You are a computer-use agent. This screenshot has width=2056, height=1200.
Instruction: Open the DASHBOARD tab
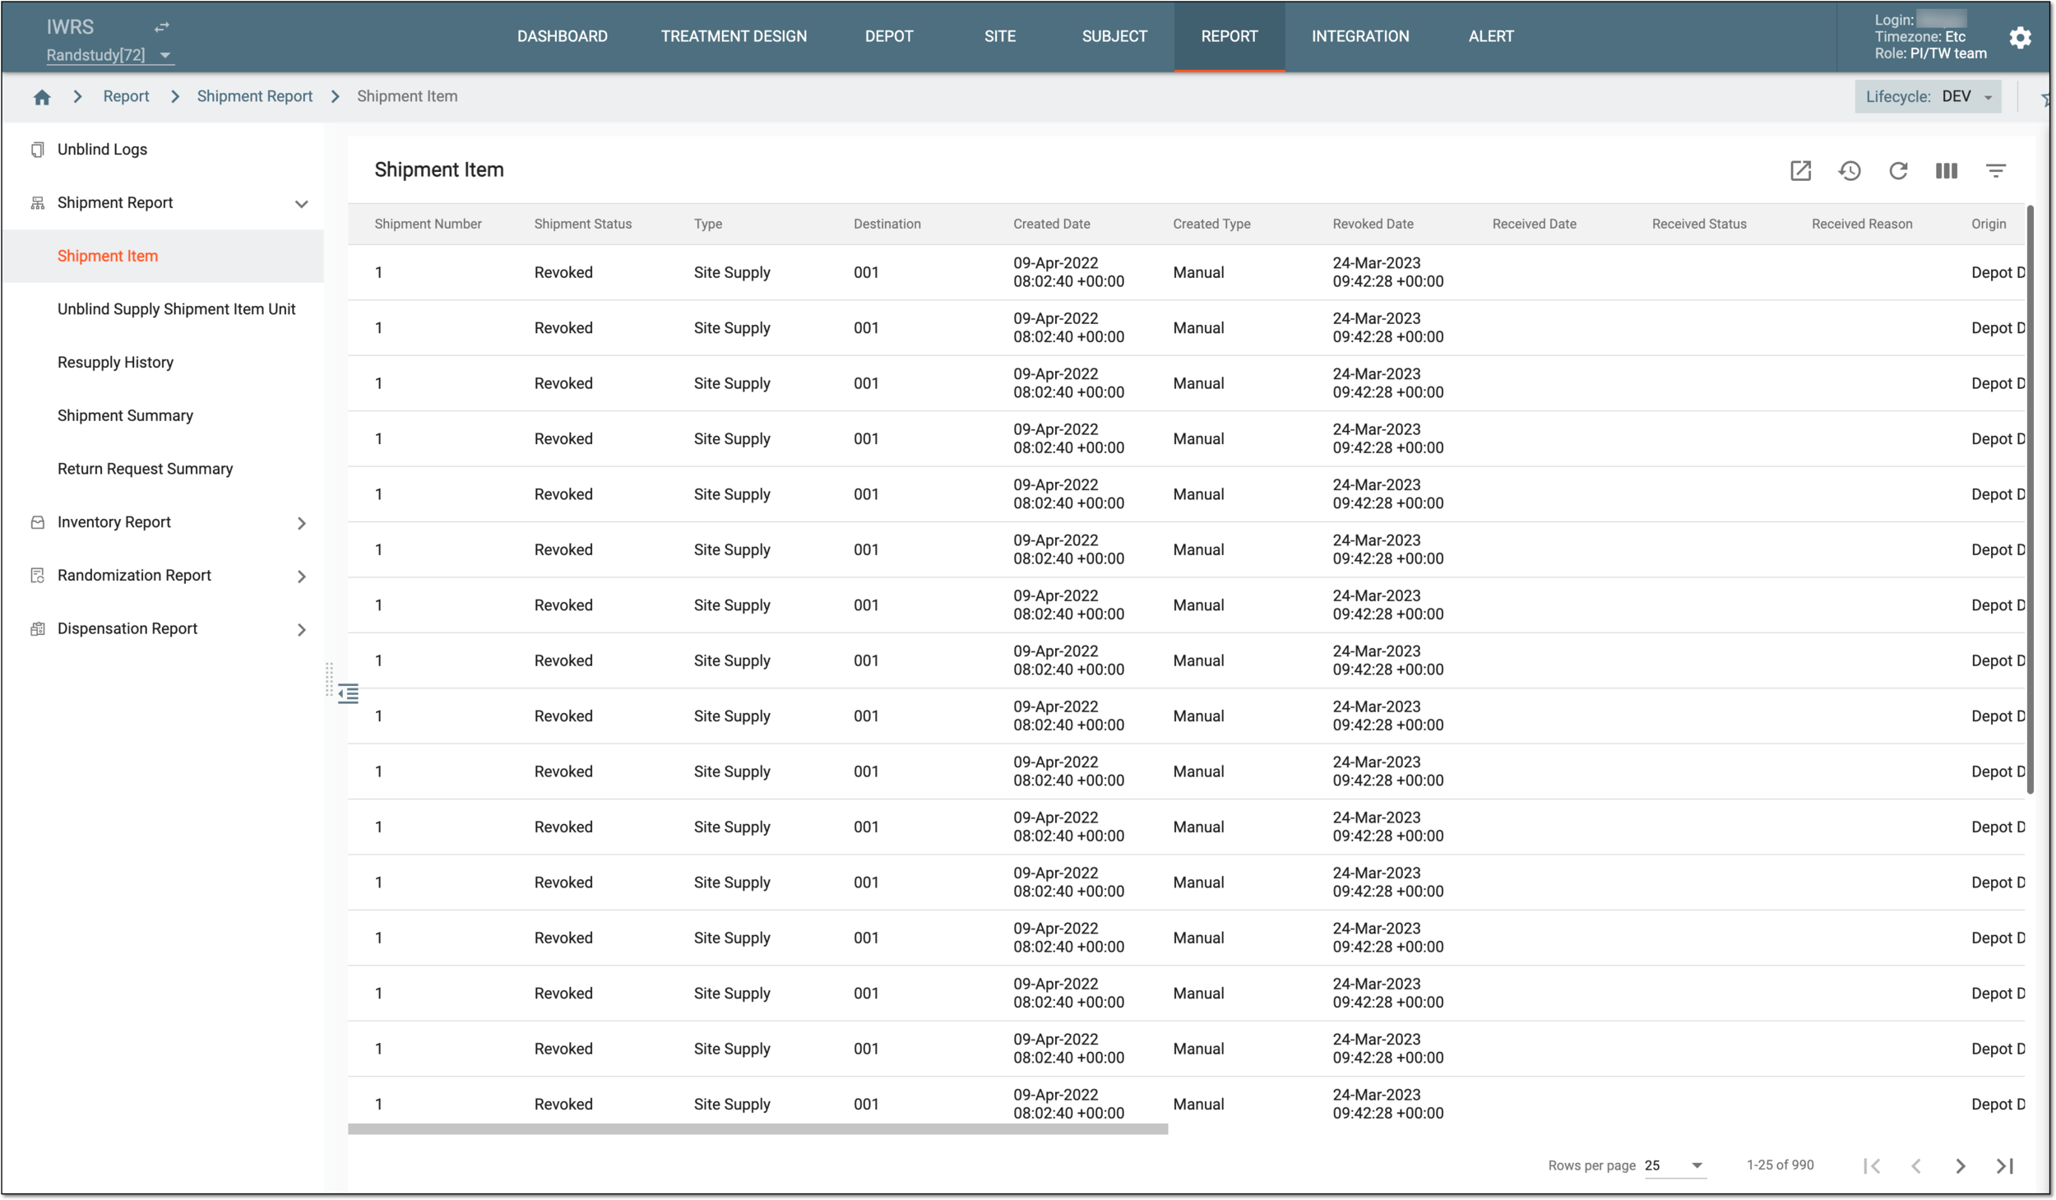pos(563,36)
